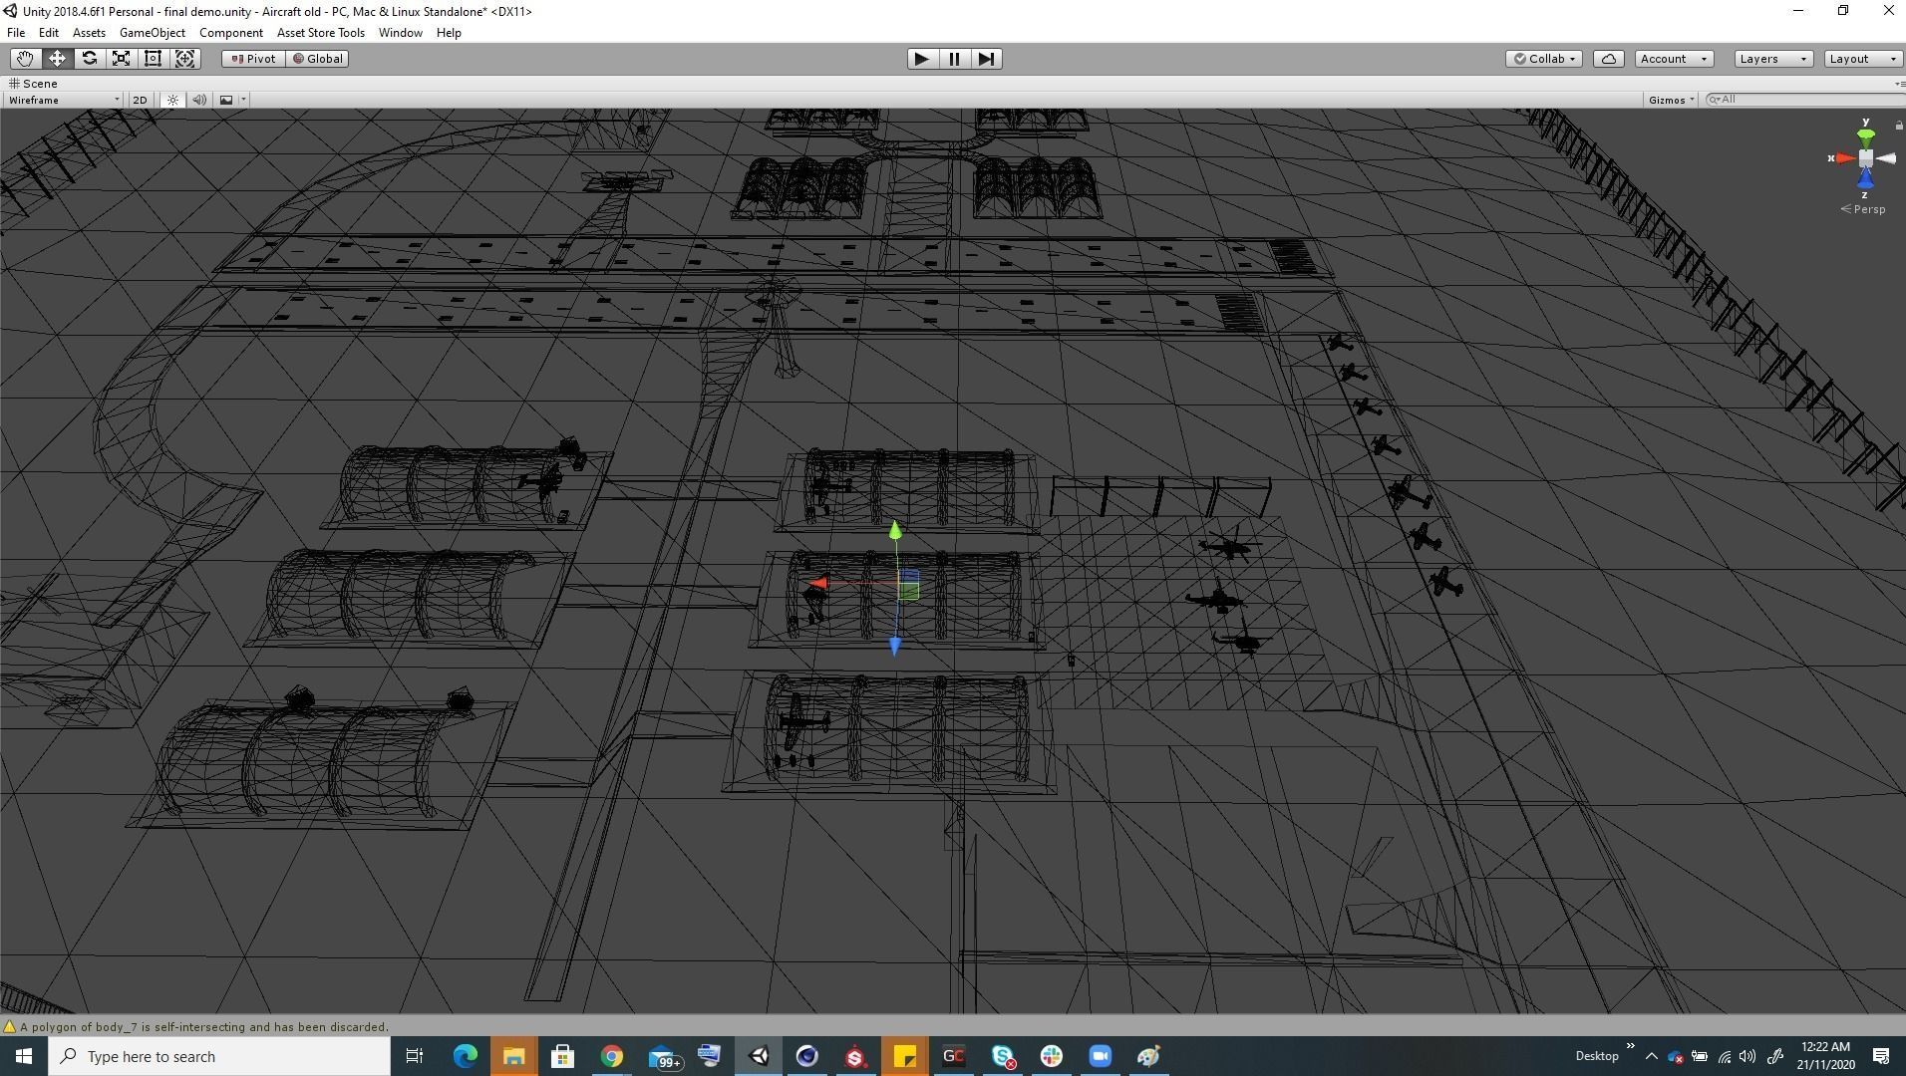Toggle Pivot/Center handle position

click(x=253, y=59)
